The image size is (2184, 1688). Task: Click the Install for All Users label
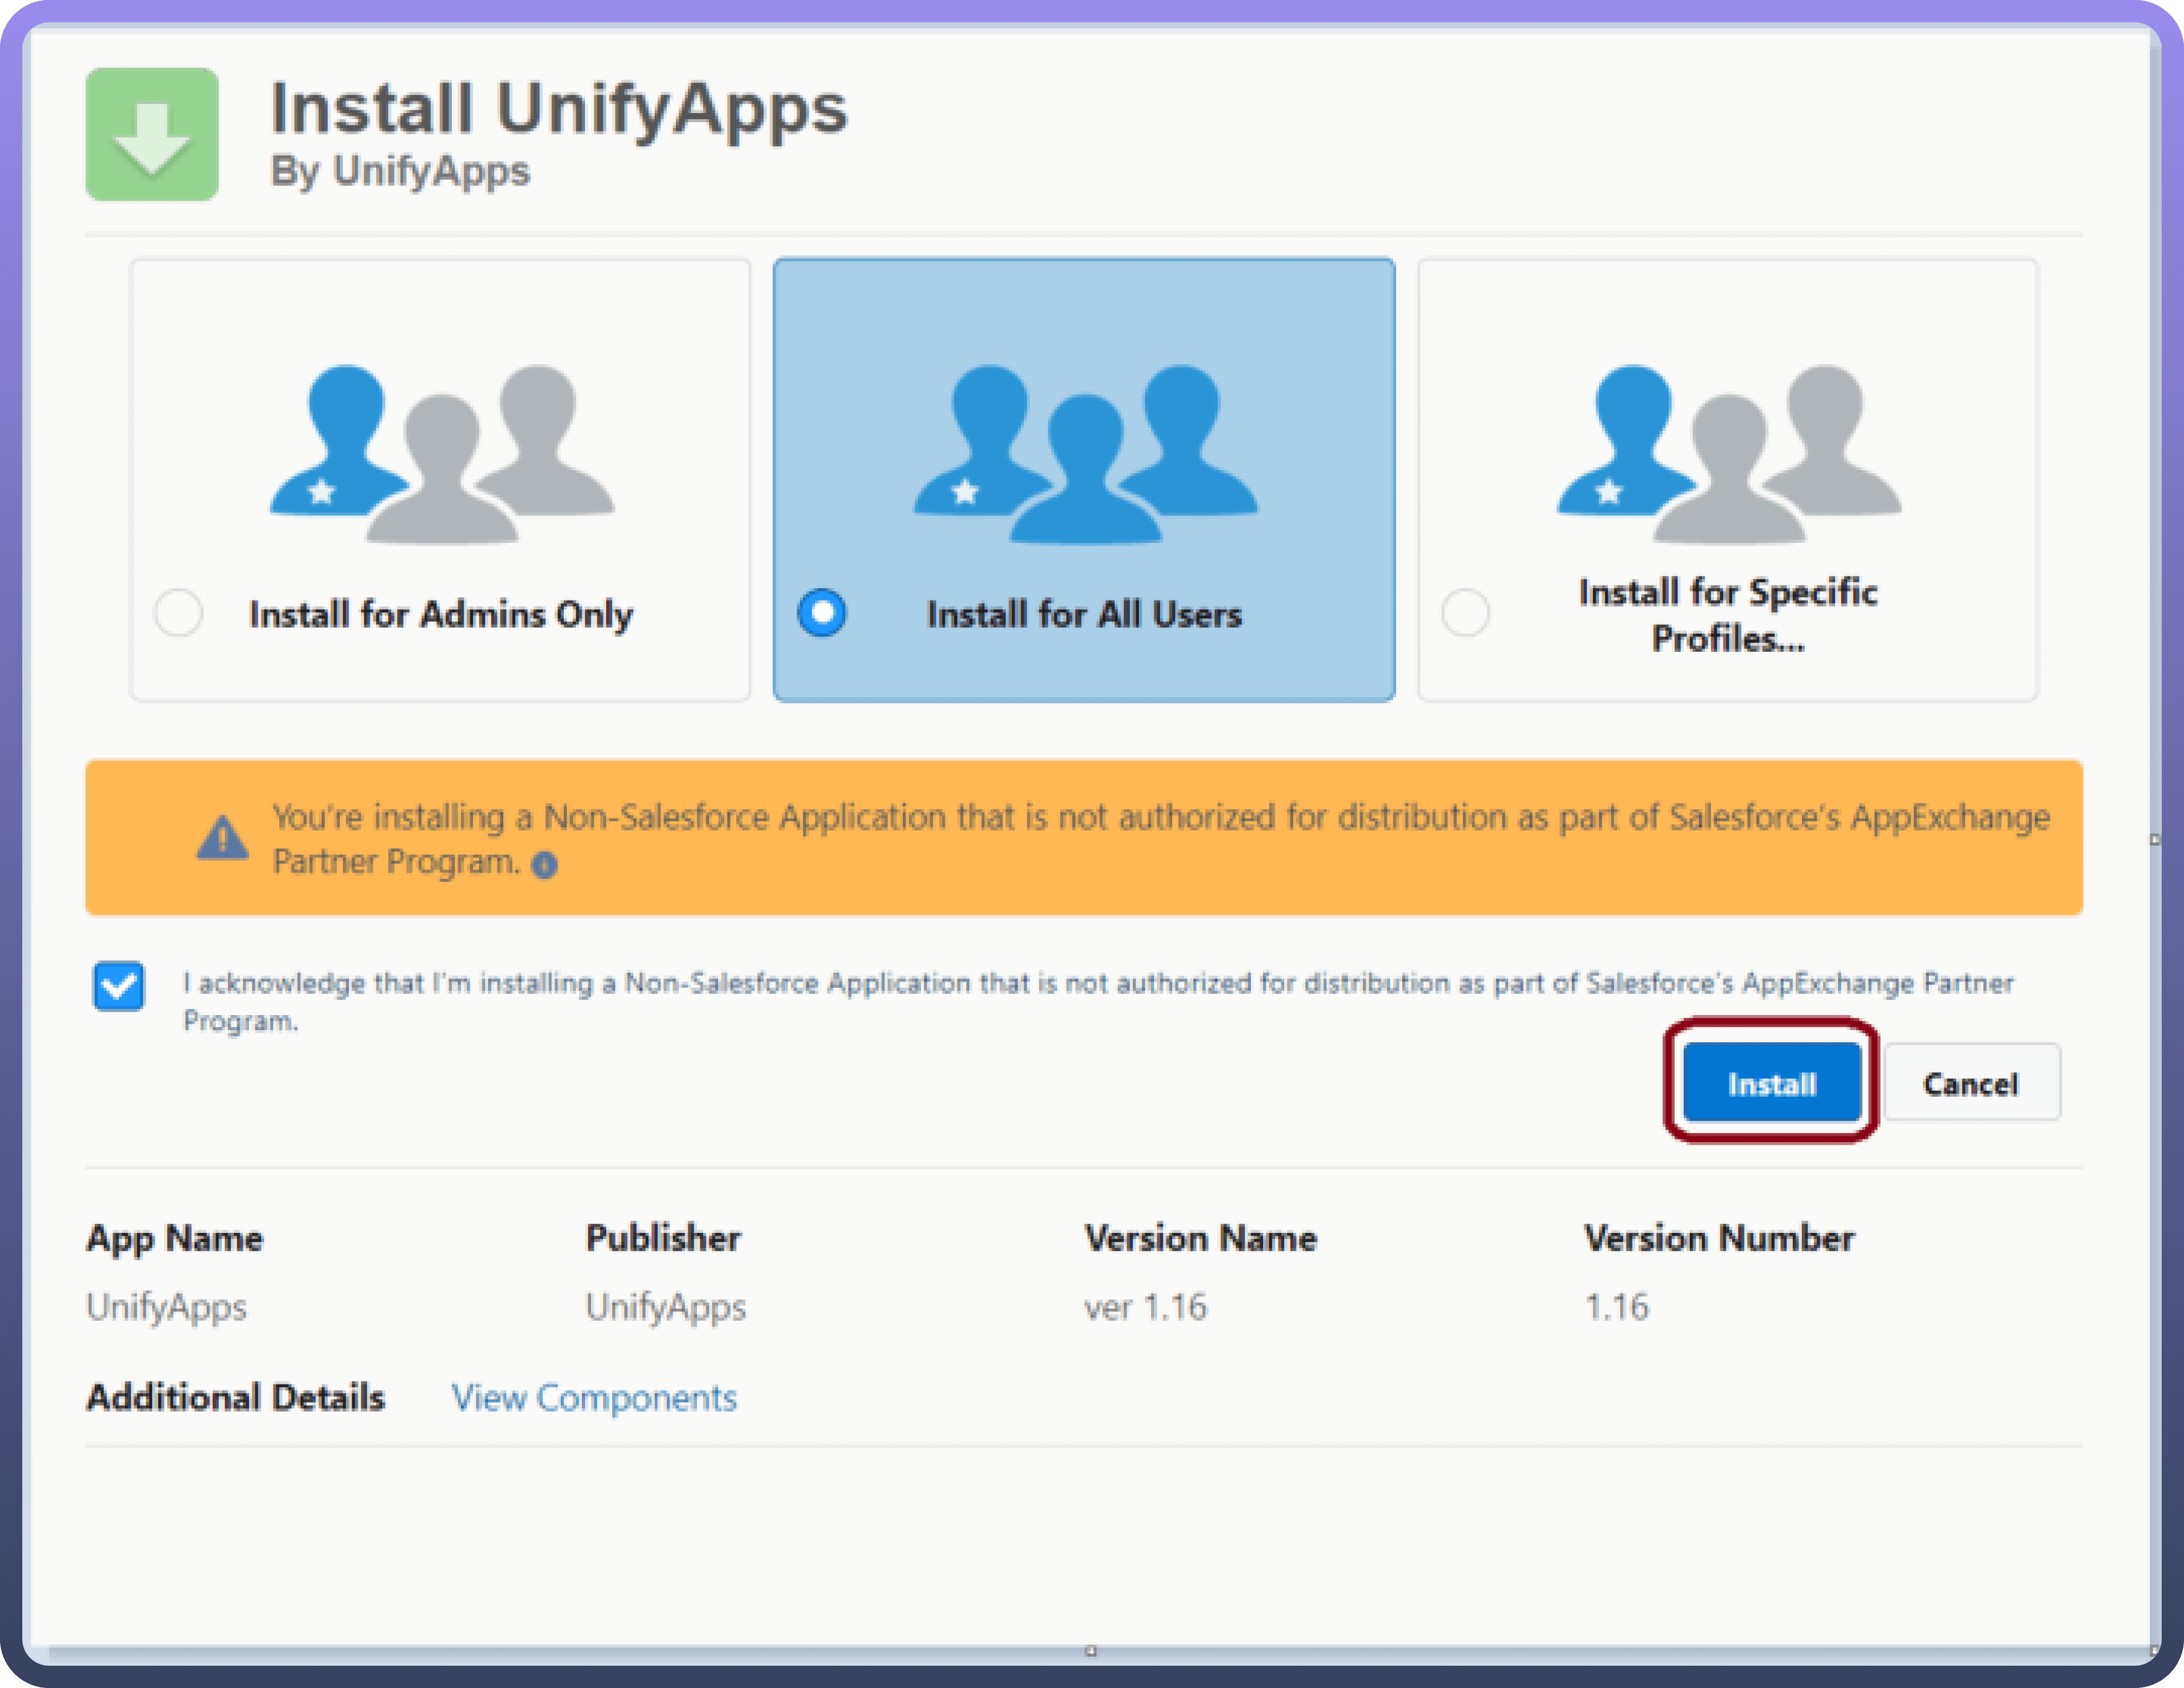(1084, 614)
